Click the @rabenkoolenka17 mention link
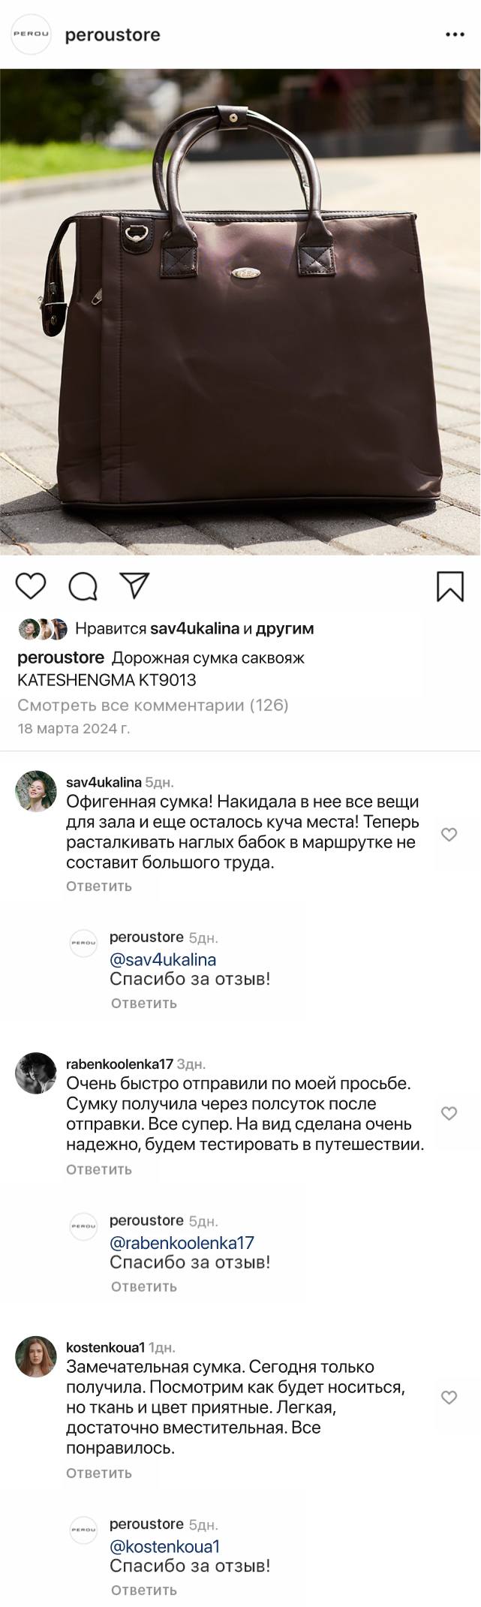 point(182,1242)
